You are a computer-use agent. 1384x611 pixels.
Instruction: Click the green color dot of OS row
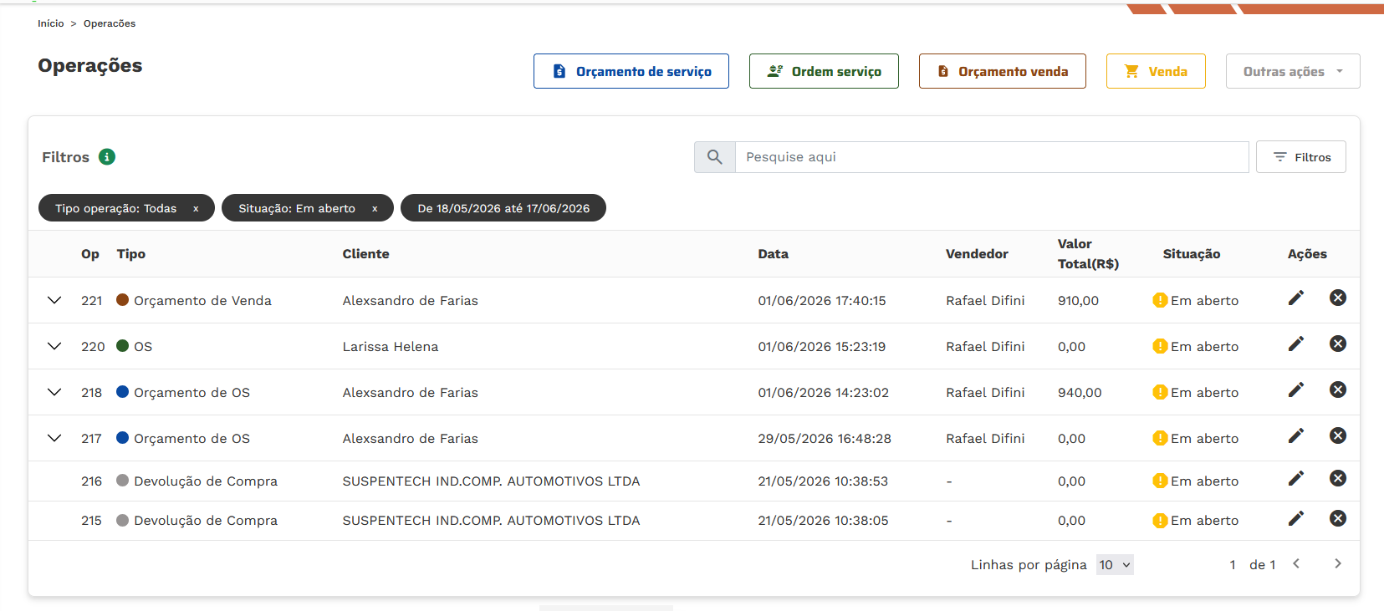point(122,345)
